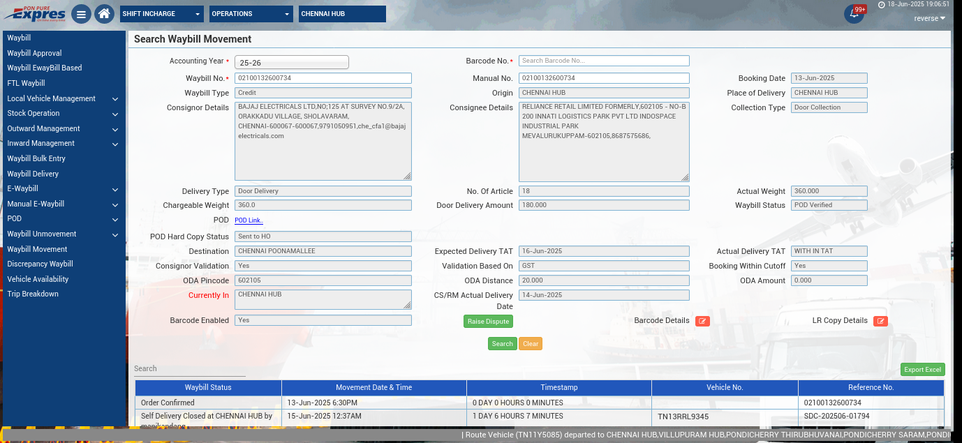Image resolution: width=962 pixels, height=443 pixels.
Task: Go to Vehicle Availability menu item
Action: click(x=38, y=279)
